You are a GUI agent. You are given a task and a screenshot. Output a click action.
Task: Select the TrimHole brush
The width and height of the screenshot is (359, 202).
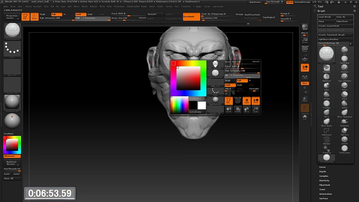[x=326, y=104]
